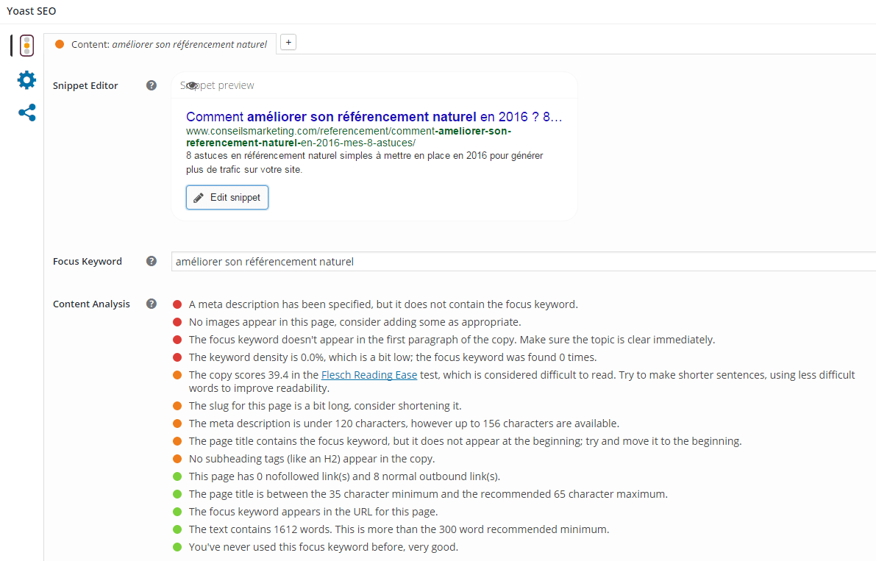
Task: Select the Content keyword tab
Action: click(x=160, y=44)
